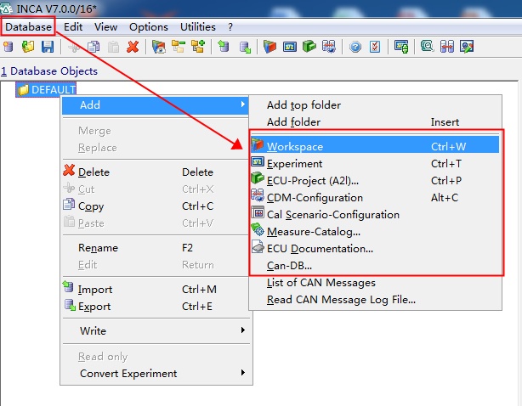522x406 pixels.
Task: Click the folder-with-eye toolbar icon
Action: tap(159, 47)
